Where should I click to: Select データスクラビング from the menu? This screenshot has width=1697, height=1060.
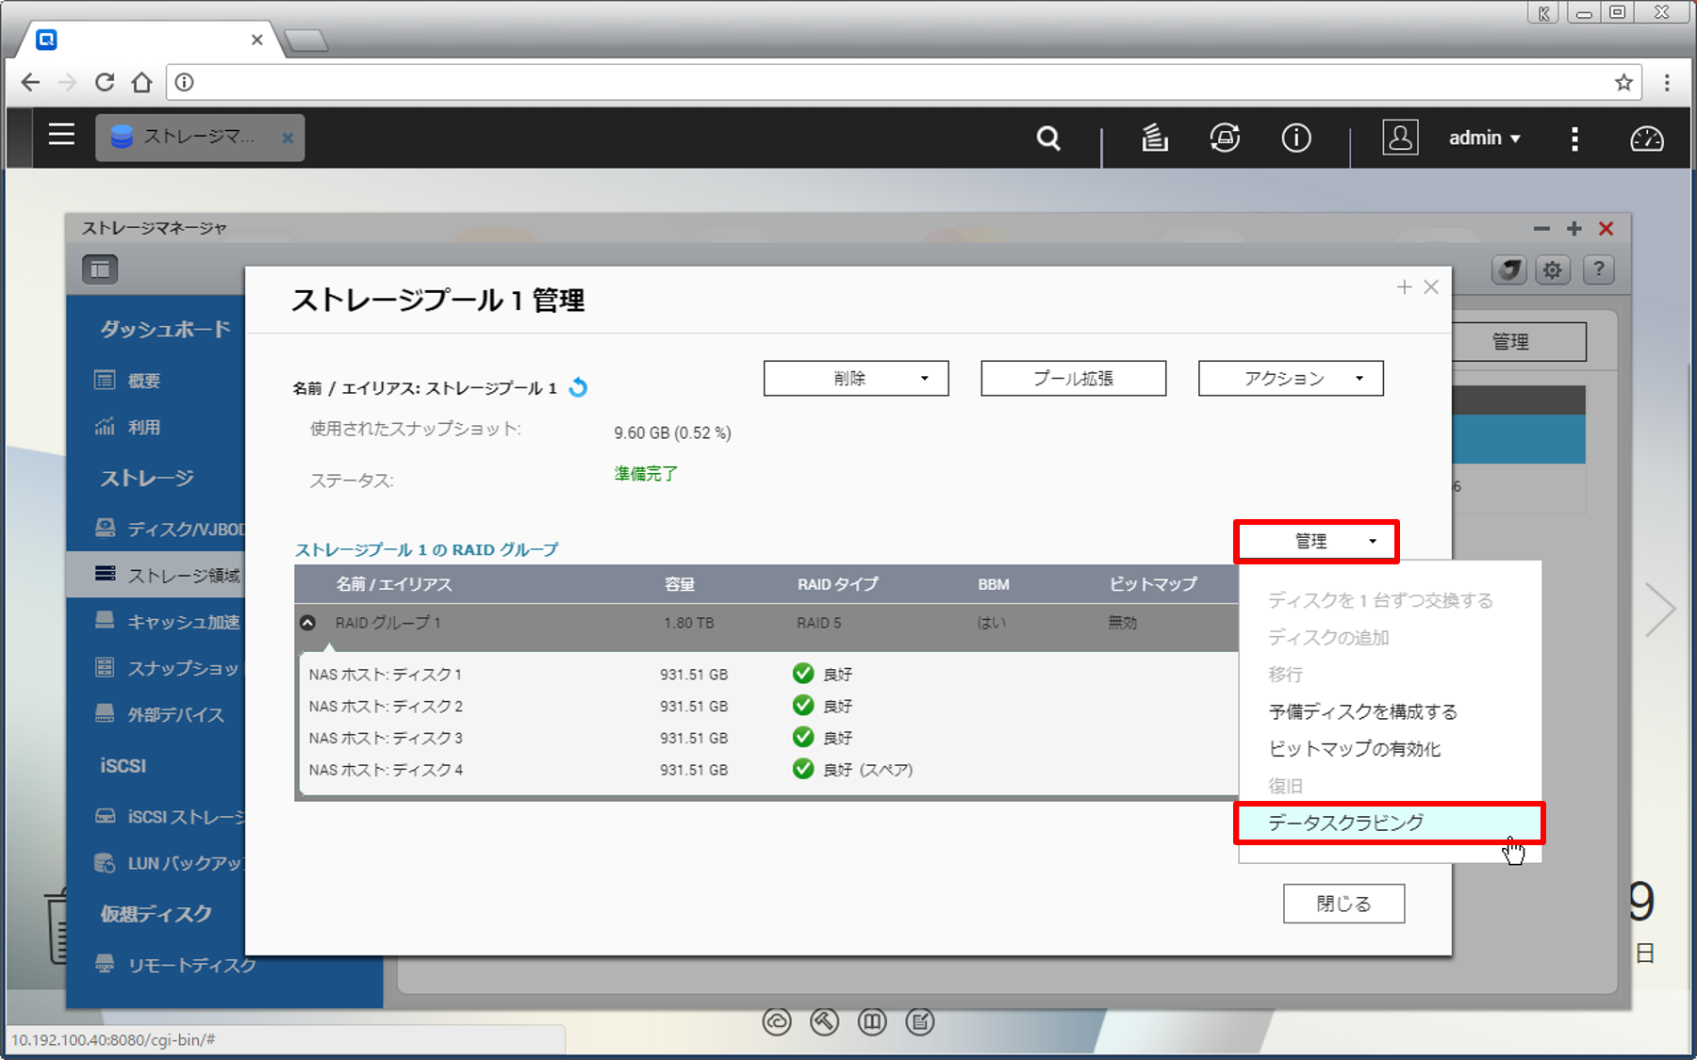point(1345,823)
